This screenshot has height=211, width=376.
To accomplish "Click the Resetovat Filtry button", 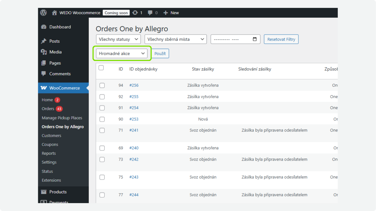I will click(281, 39).
